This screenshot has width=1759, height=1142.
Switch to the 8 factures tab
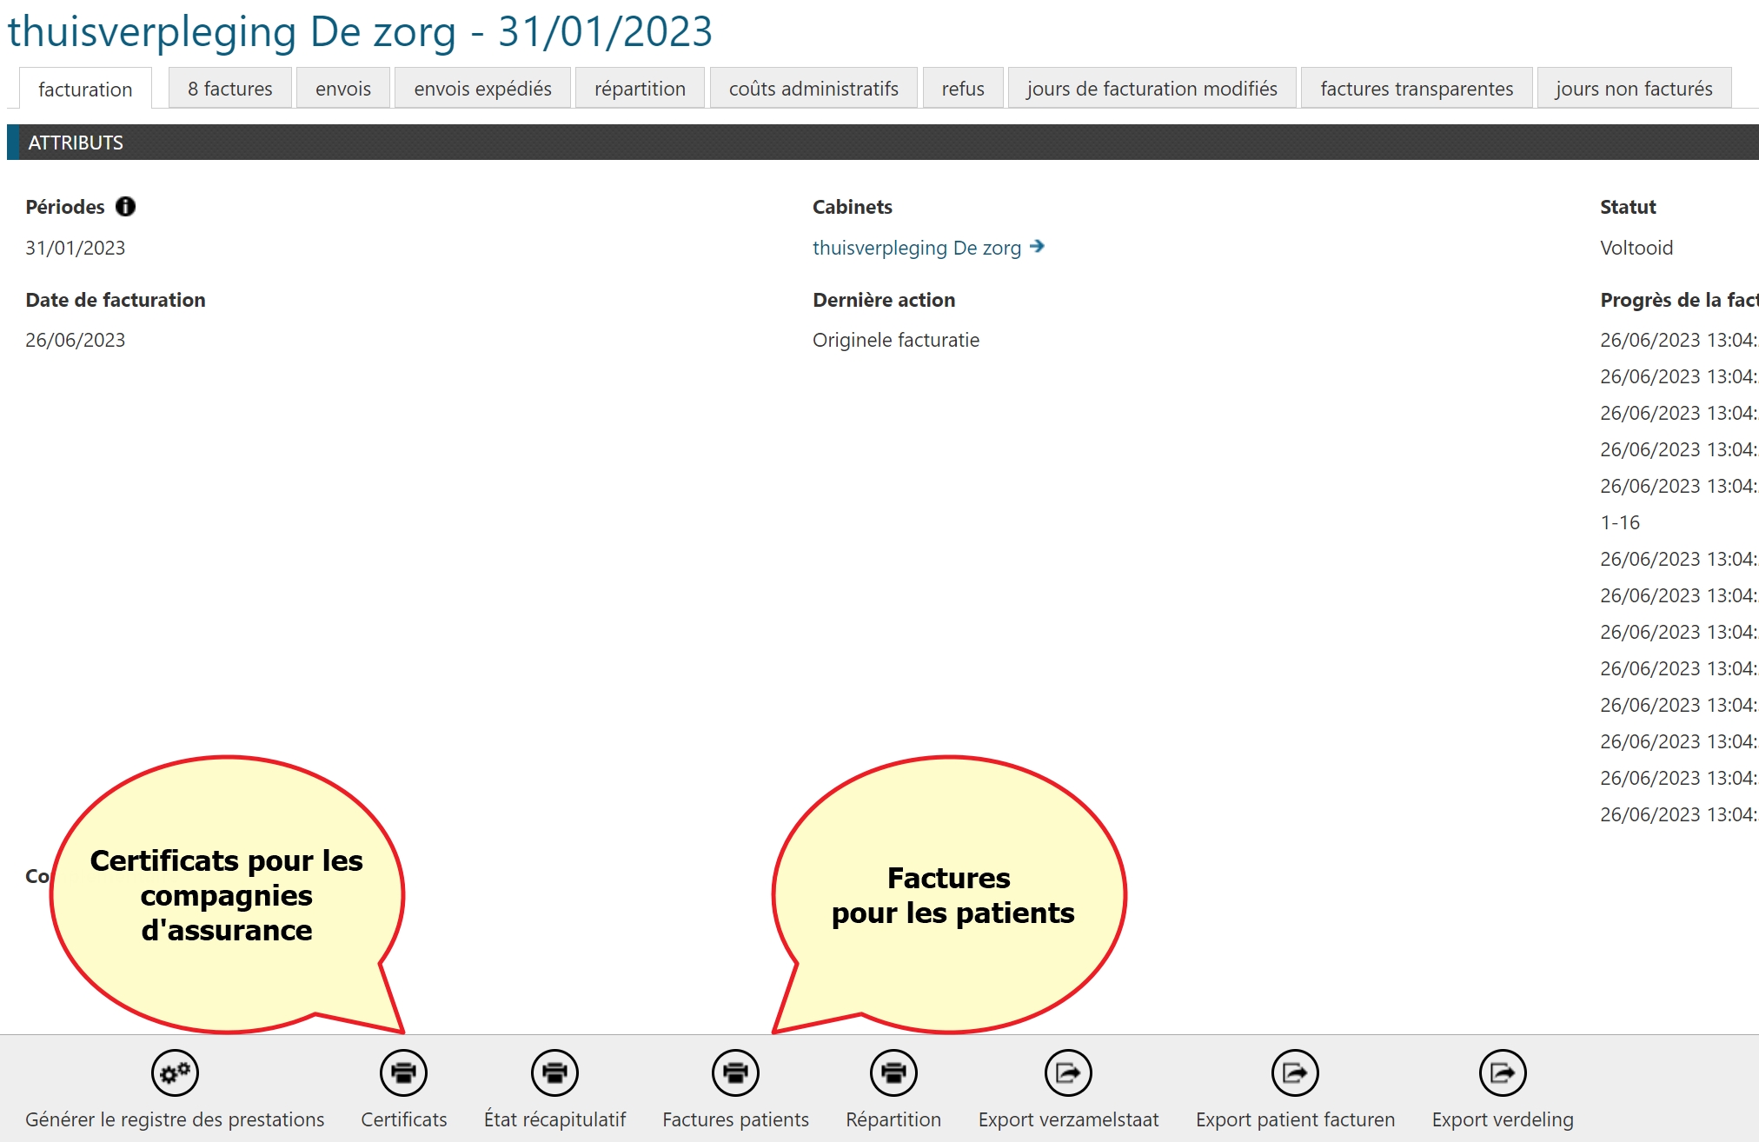pos(229,89)
